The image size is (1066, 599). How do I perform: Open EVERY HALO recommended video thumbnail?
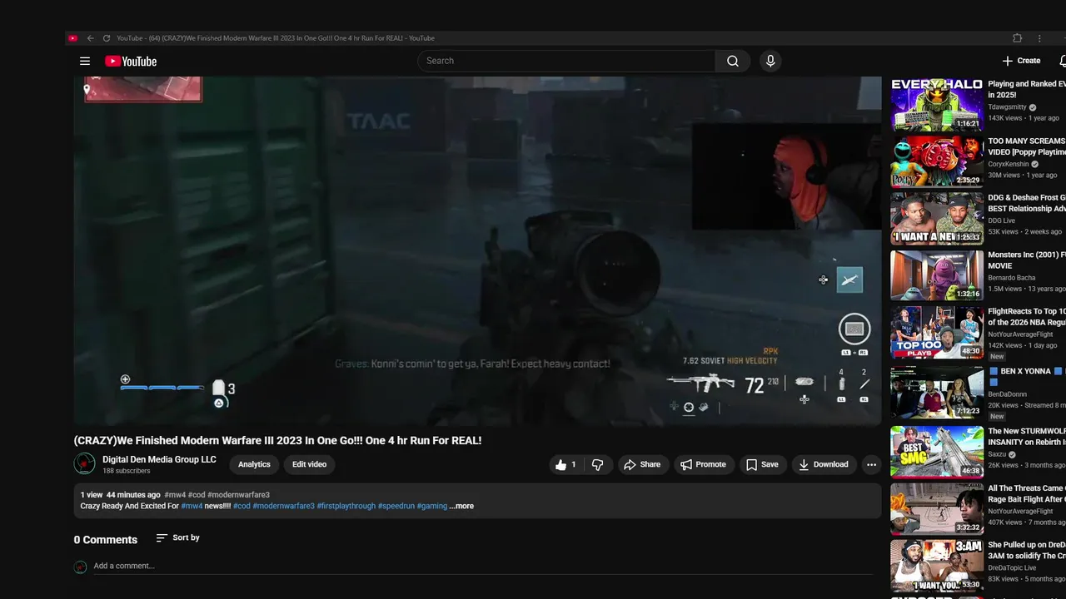[x=937, y=105]
